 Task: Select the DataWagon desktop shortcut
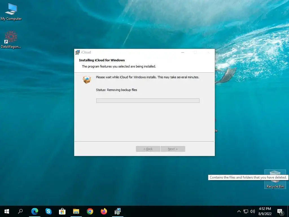[11, 40]
